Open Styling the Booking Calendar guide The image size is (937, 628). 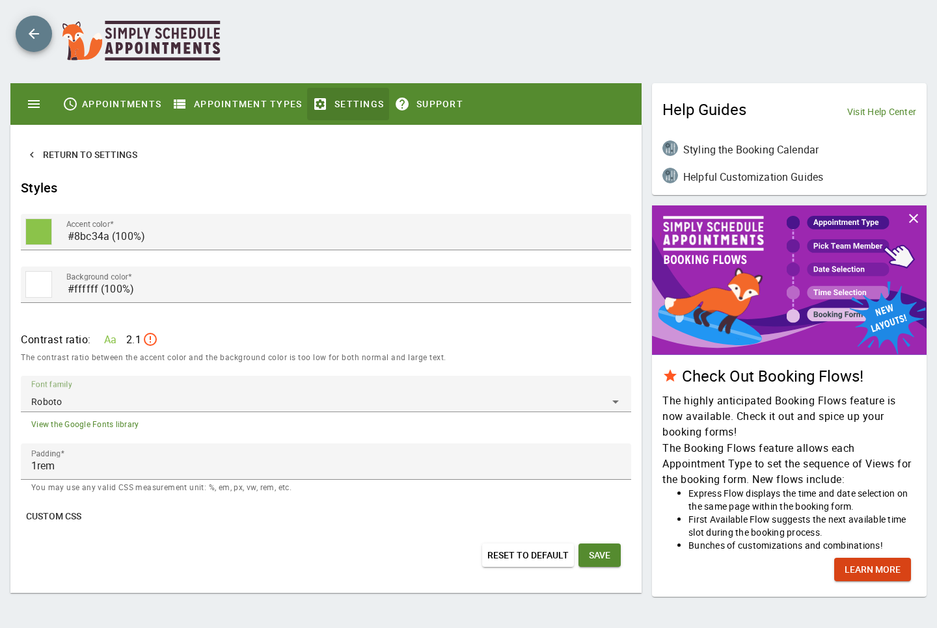click(751, 150)
